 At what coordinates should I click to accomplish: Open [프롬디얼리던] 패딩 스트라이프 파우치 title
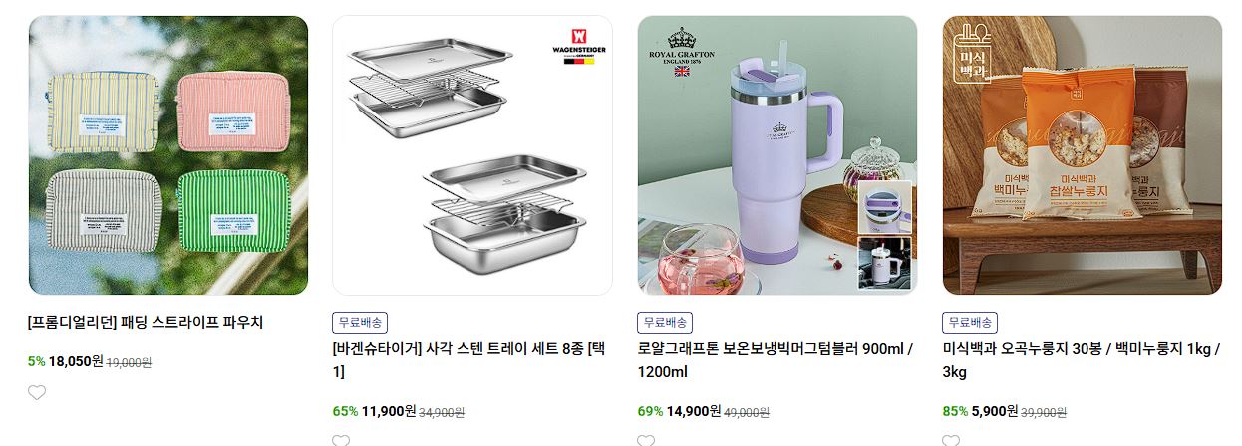point(146,322)
